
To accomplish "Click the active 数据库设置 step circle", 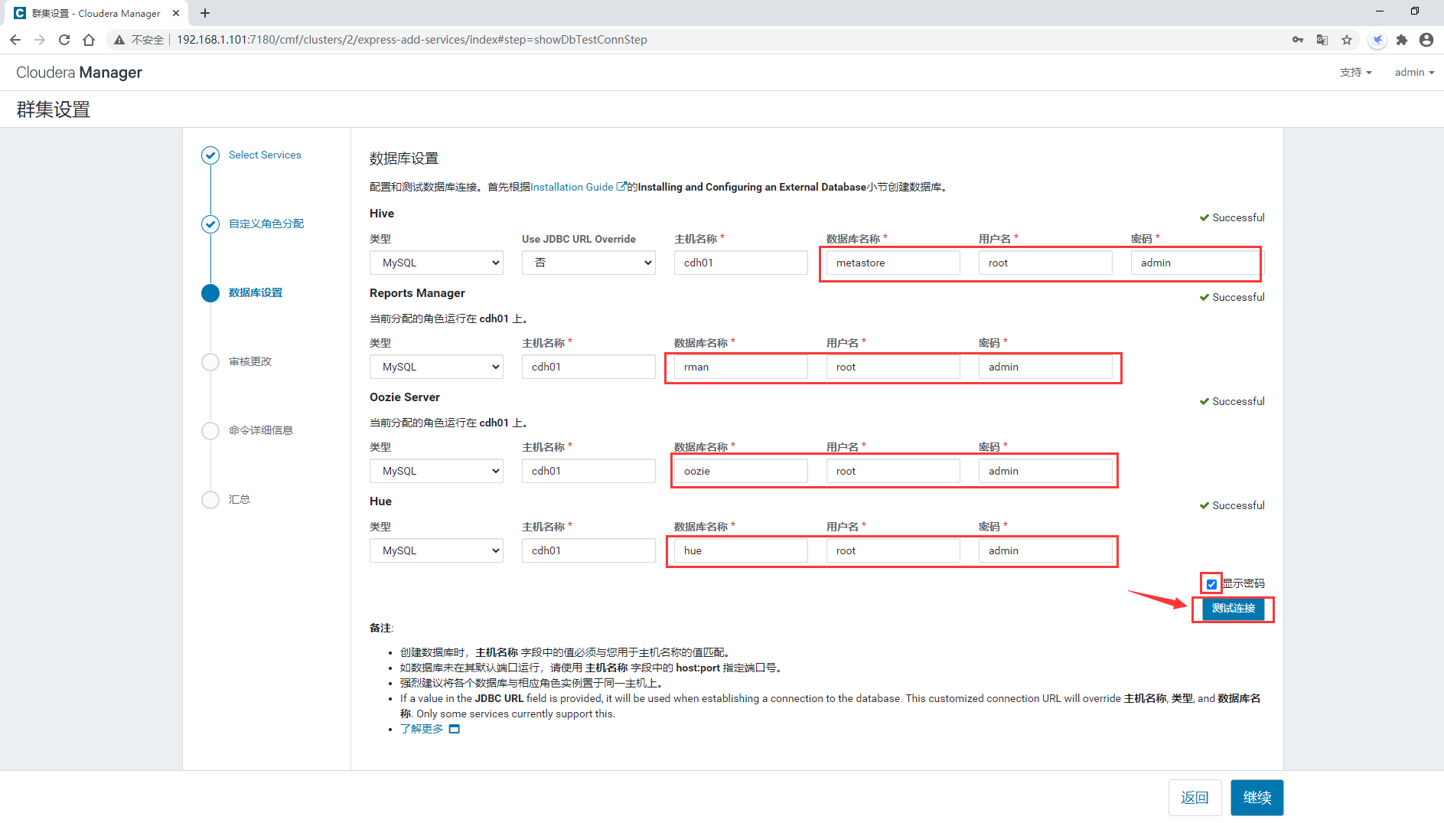I will (x=210, y=293).
